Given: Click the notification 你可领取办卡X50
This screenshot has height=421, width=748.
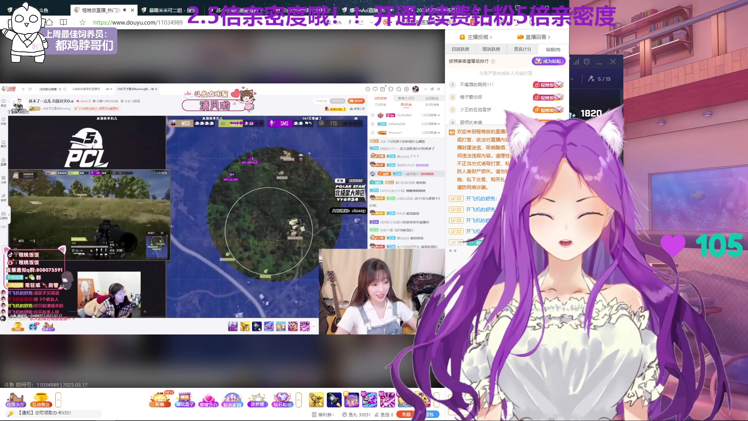Looking at the screenshot, I should click(x=53, y=413).
